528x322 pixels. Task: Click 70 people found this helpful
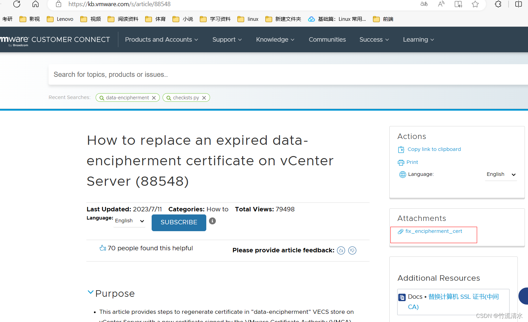(x=150, y=248)
